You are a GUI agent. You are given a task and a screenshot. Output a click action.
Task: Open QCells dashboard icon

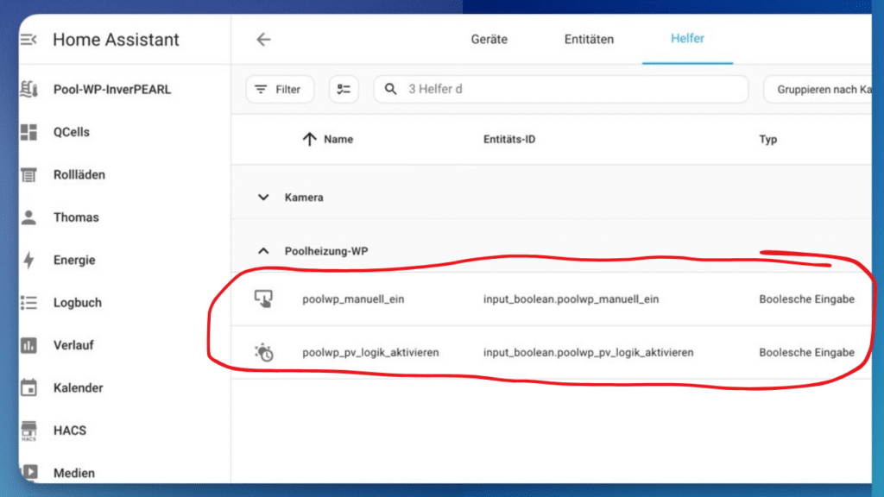click(28, 132)
